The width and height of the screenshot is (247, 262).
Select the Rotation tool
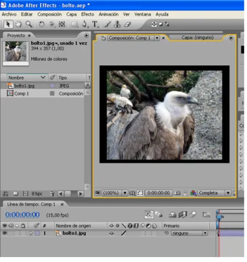42,24
